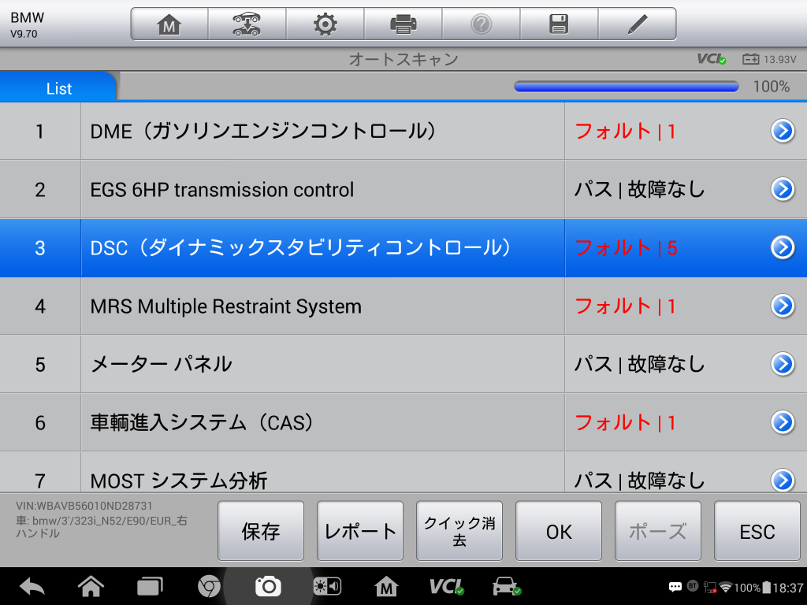
Task: Tap Android home icon in navigation bar
Action: coord(91,586)
